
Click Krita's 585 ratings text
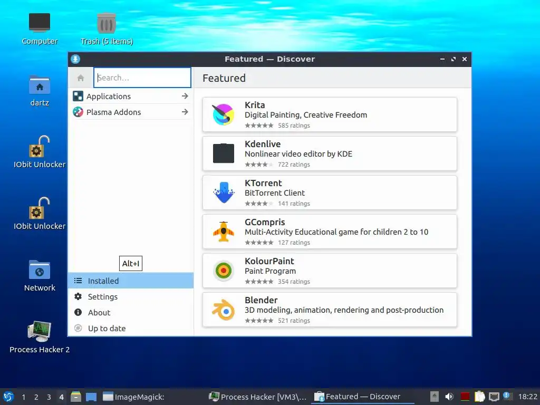click(x=294, y=126)
